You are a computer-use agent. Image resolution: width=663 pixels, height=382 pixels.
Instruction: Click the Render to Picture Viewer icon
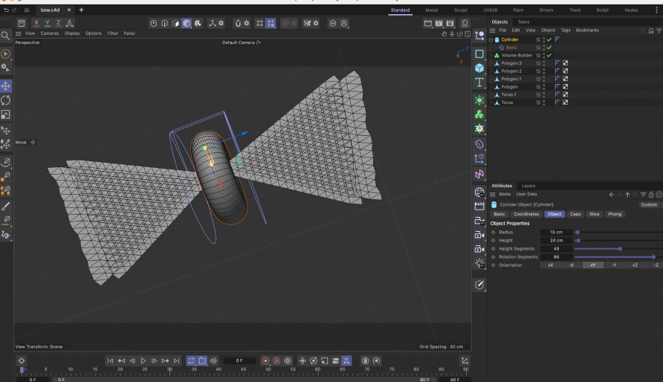click(x=439, y=23)
